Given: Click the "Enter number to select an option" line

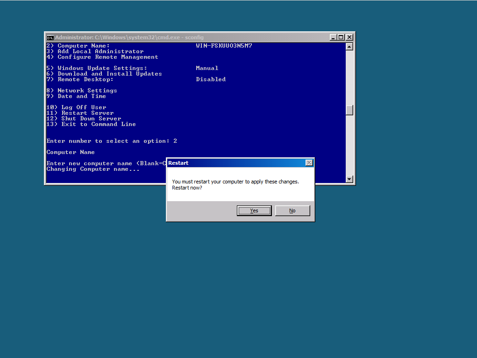Looking at the screenshot, I should click(112, 141).
